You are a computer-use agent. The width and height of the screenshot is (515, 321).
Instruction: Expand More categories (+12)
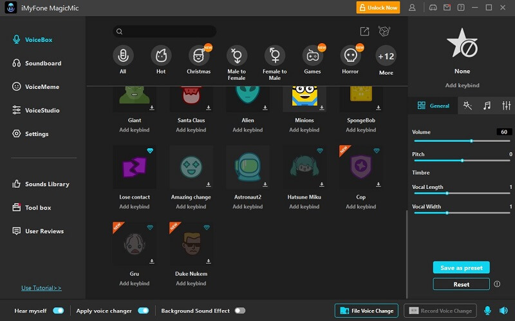(x=386, y=61)
